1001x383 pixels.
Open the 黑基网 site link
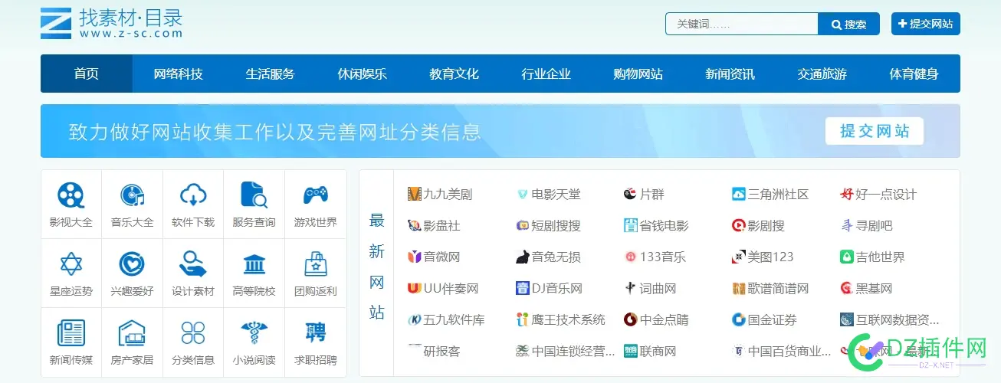tap(874, 289)
